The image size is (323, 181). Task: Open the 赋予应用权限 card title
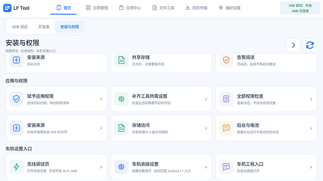[40, 96]
